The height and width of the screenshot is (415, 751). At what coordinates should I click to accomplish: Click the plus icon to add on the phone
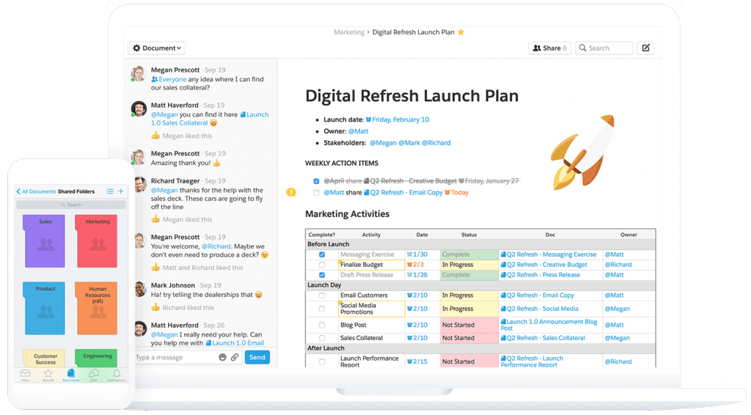pyautogui.click(x=121, y=191)
